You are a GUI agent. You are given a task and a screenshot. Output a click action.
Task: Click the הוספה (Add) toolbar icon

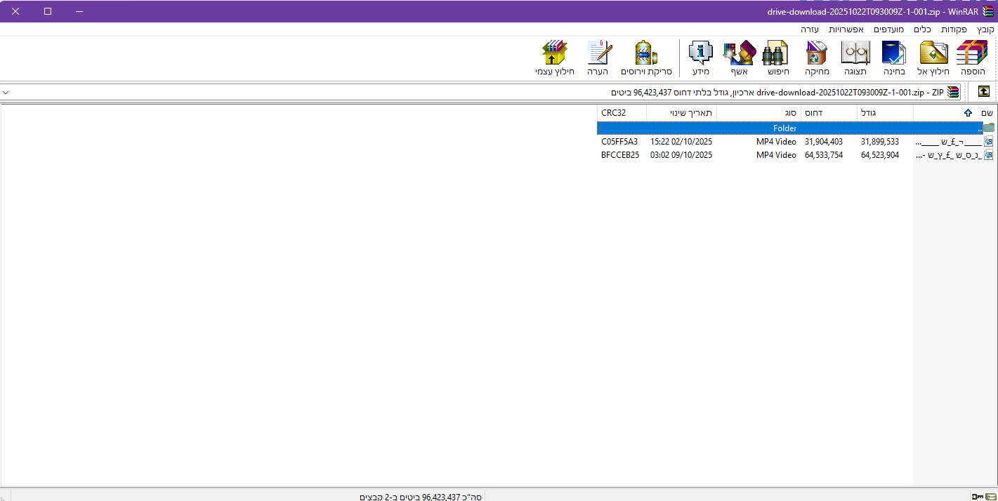click(x=973, y=58)
